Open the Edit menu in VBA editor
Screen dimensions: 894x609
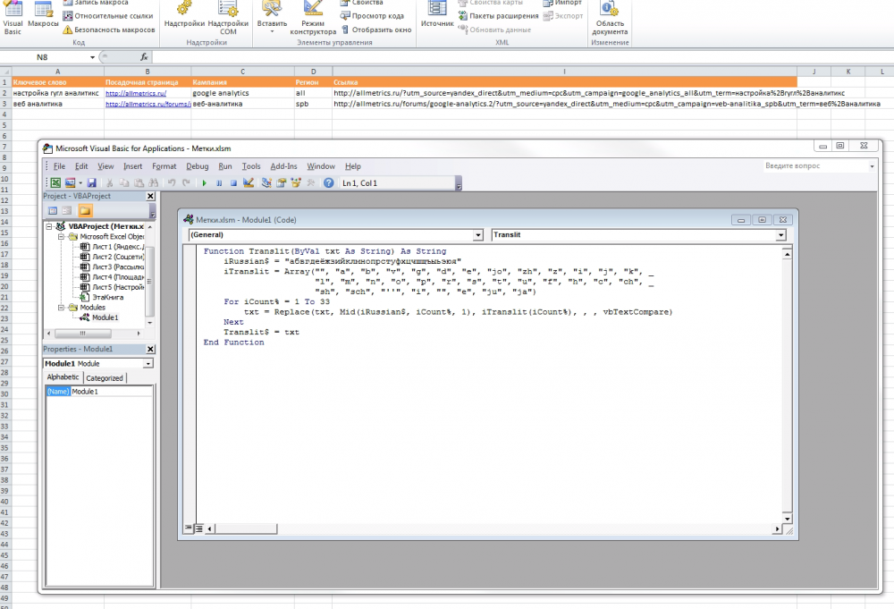tap(81, 166)
